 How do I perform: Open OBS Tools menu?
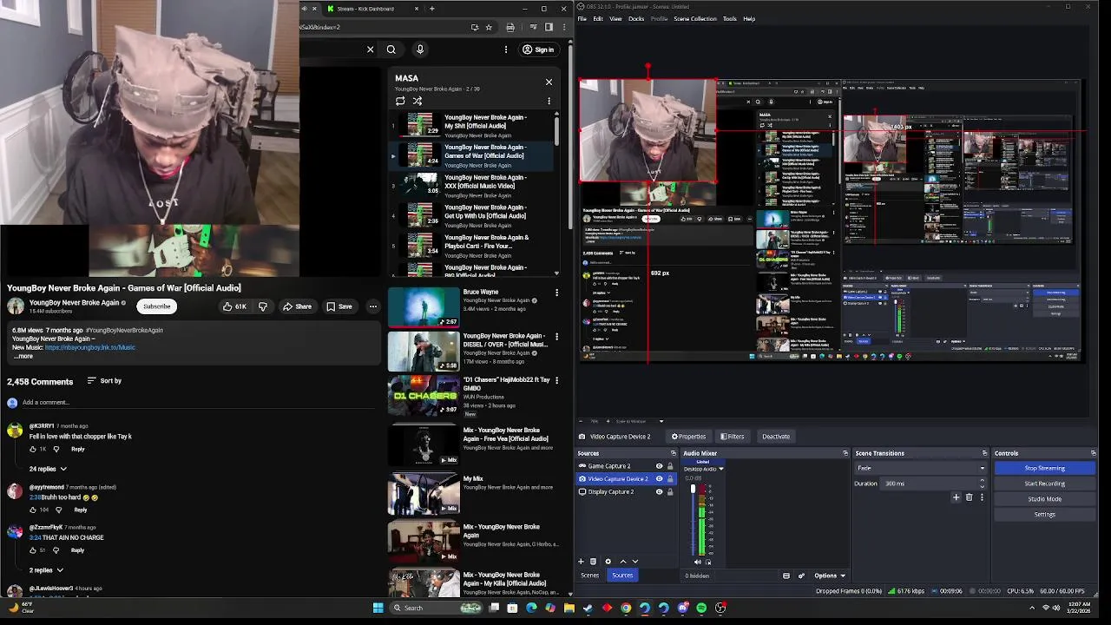tap(730, 18)
